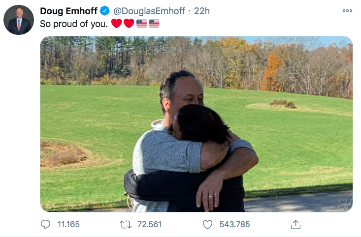Image resolution: width=361 pixels, height=237 pixels.
Task: Click the first red heart emoji
Action: [116, 24]
